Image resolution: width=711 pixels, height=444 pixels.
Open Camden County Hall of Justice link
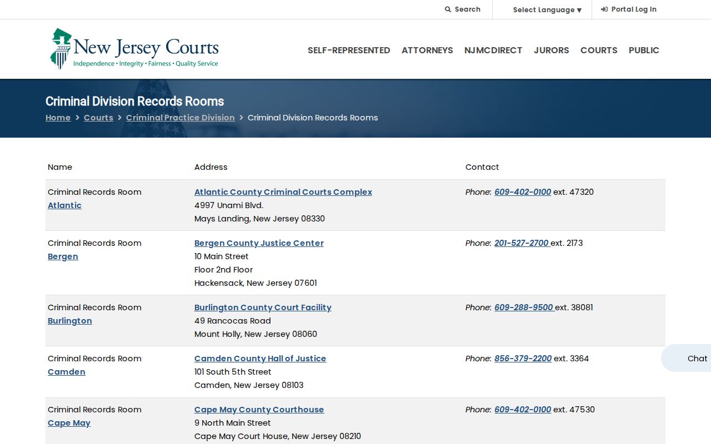pyautogui.click(x=260, y=359)
